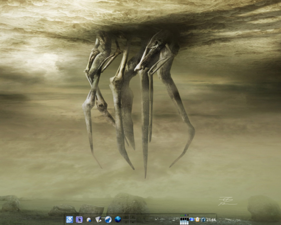Open the blue oval tray icon
The image size is (281, 225).
tap(191, 219)
